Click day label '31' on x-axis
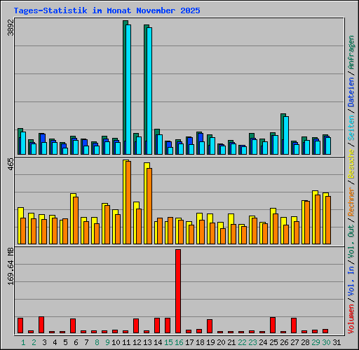 [337, 342]
